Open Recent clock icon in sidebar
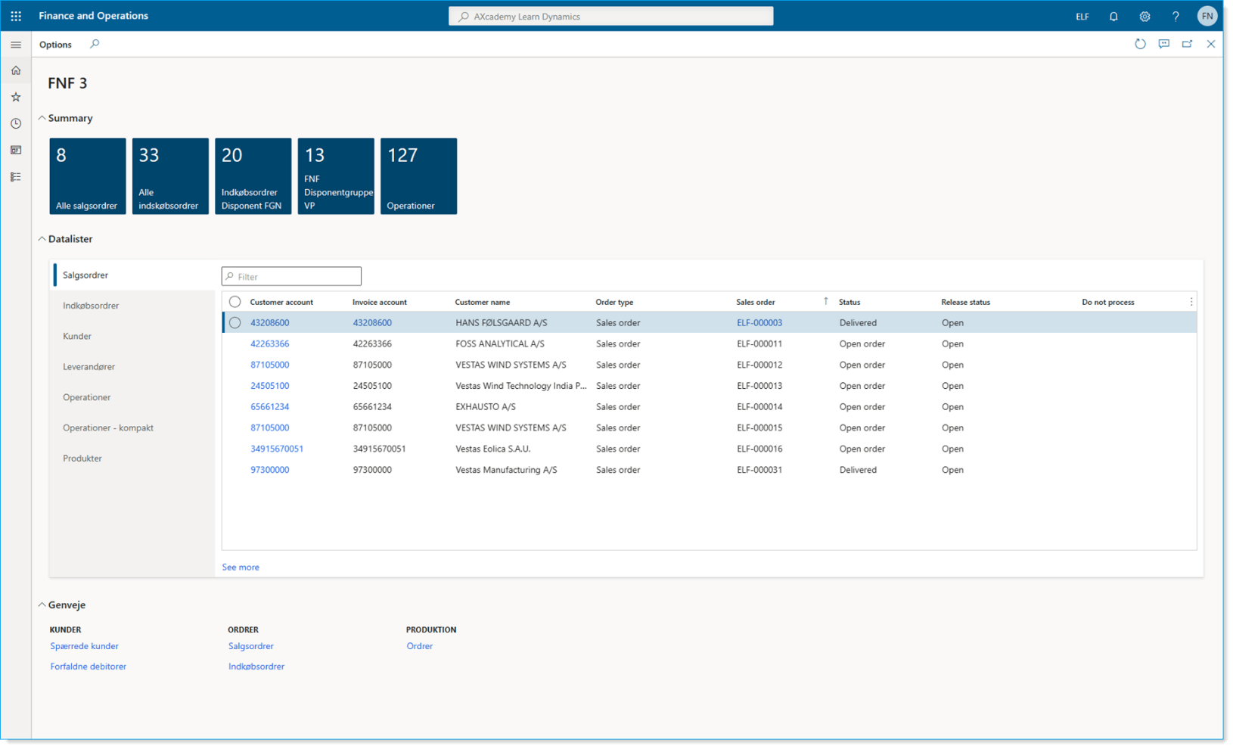The width and height of the screenshot is (1233, 749). click(16, 123)
